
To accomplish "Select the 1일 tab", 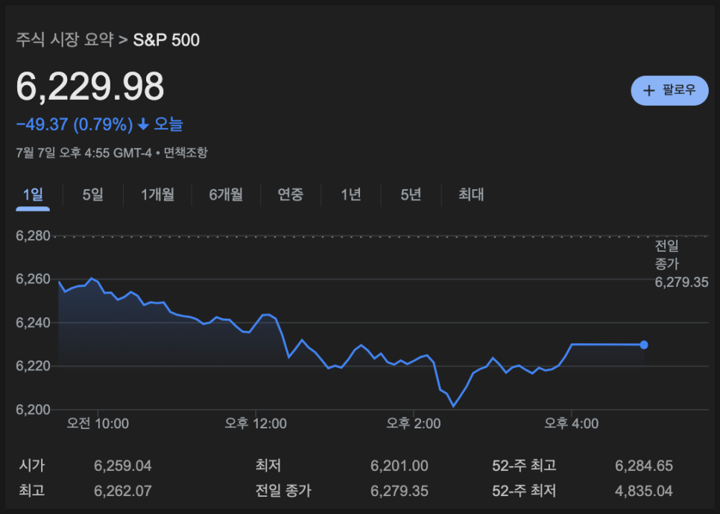I will (x=33, y=194).
